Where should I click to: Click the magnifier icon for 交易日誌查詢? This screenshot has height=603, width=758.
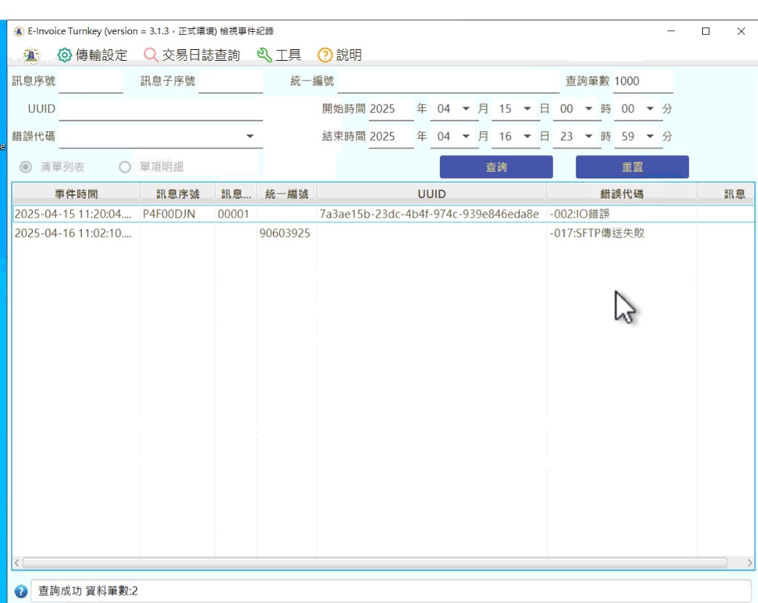pos(151,55)
